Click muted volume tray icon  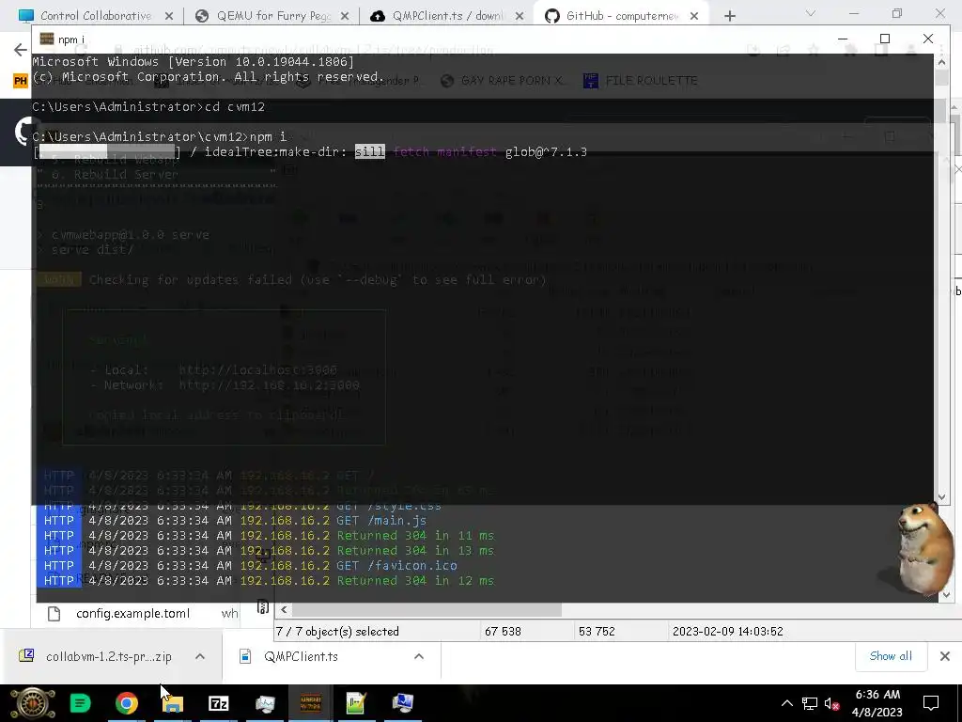[x=832, y=703]
